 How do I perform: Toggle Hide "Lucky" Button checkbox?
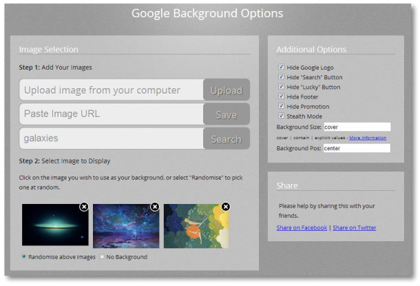coord(281,87)
